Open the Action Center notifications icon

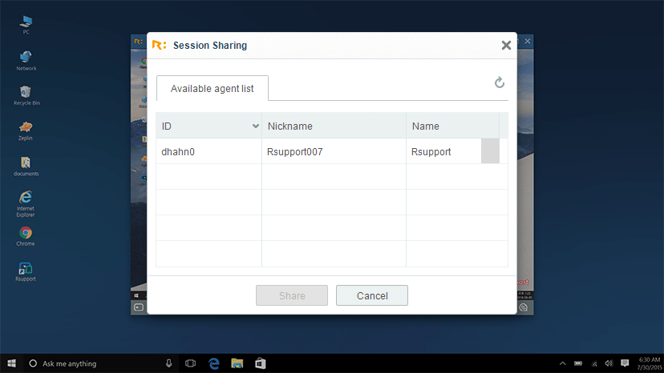pos(625,363)
